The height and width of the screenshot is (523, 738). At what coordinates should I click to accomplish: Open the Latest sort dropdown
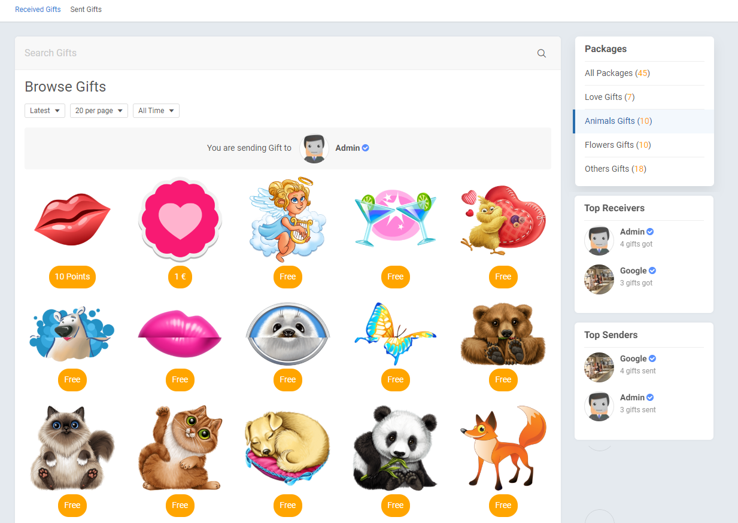(x=45, y=111)
